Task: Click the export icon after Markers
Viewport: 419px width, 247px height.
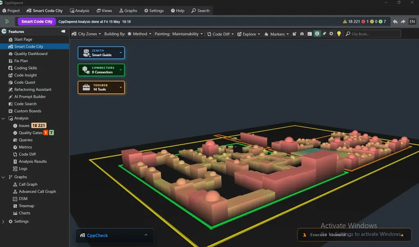Action: tap(294, 34)
